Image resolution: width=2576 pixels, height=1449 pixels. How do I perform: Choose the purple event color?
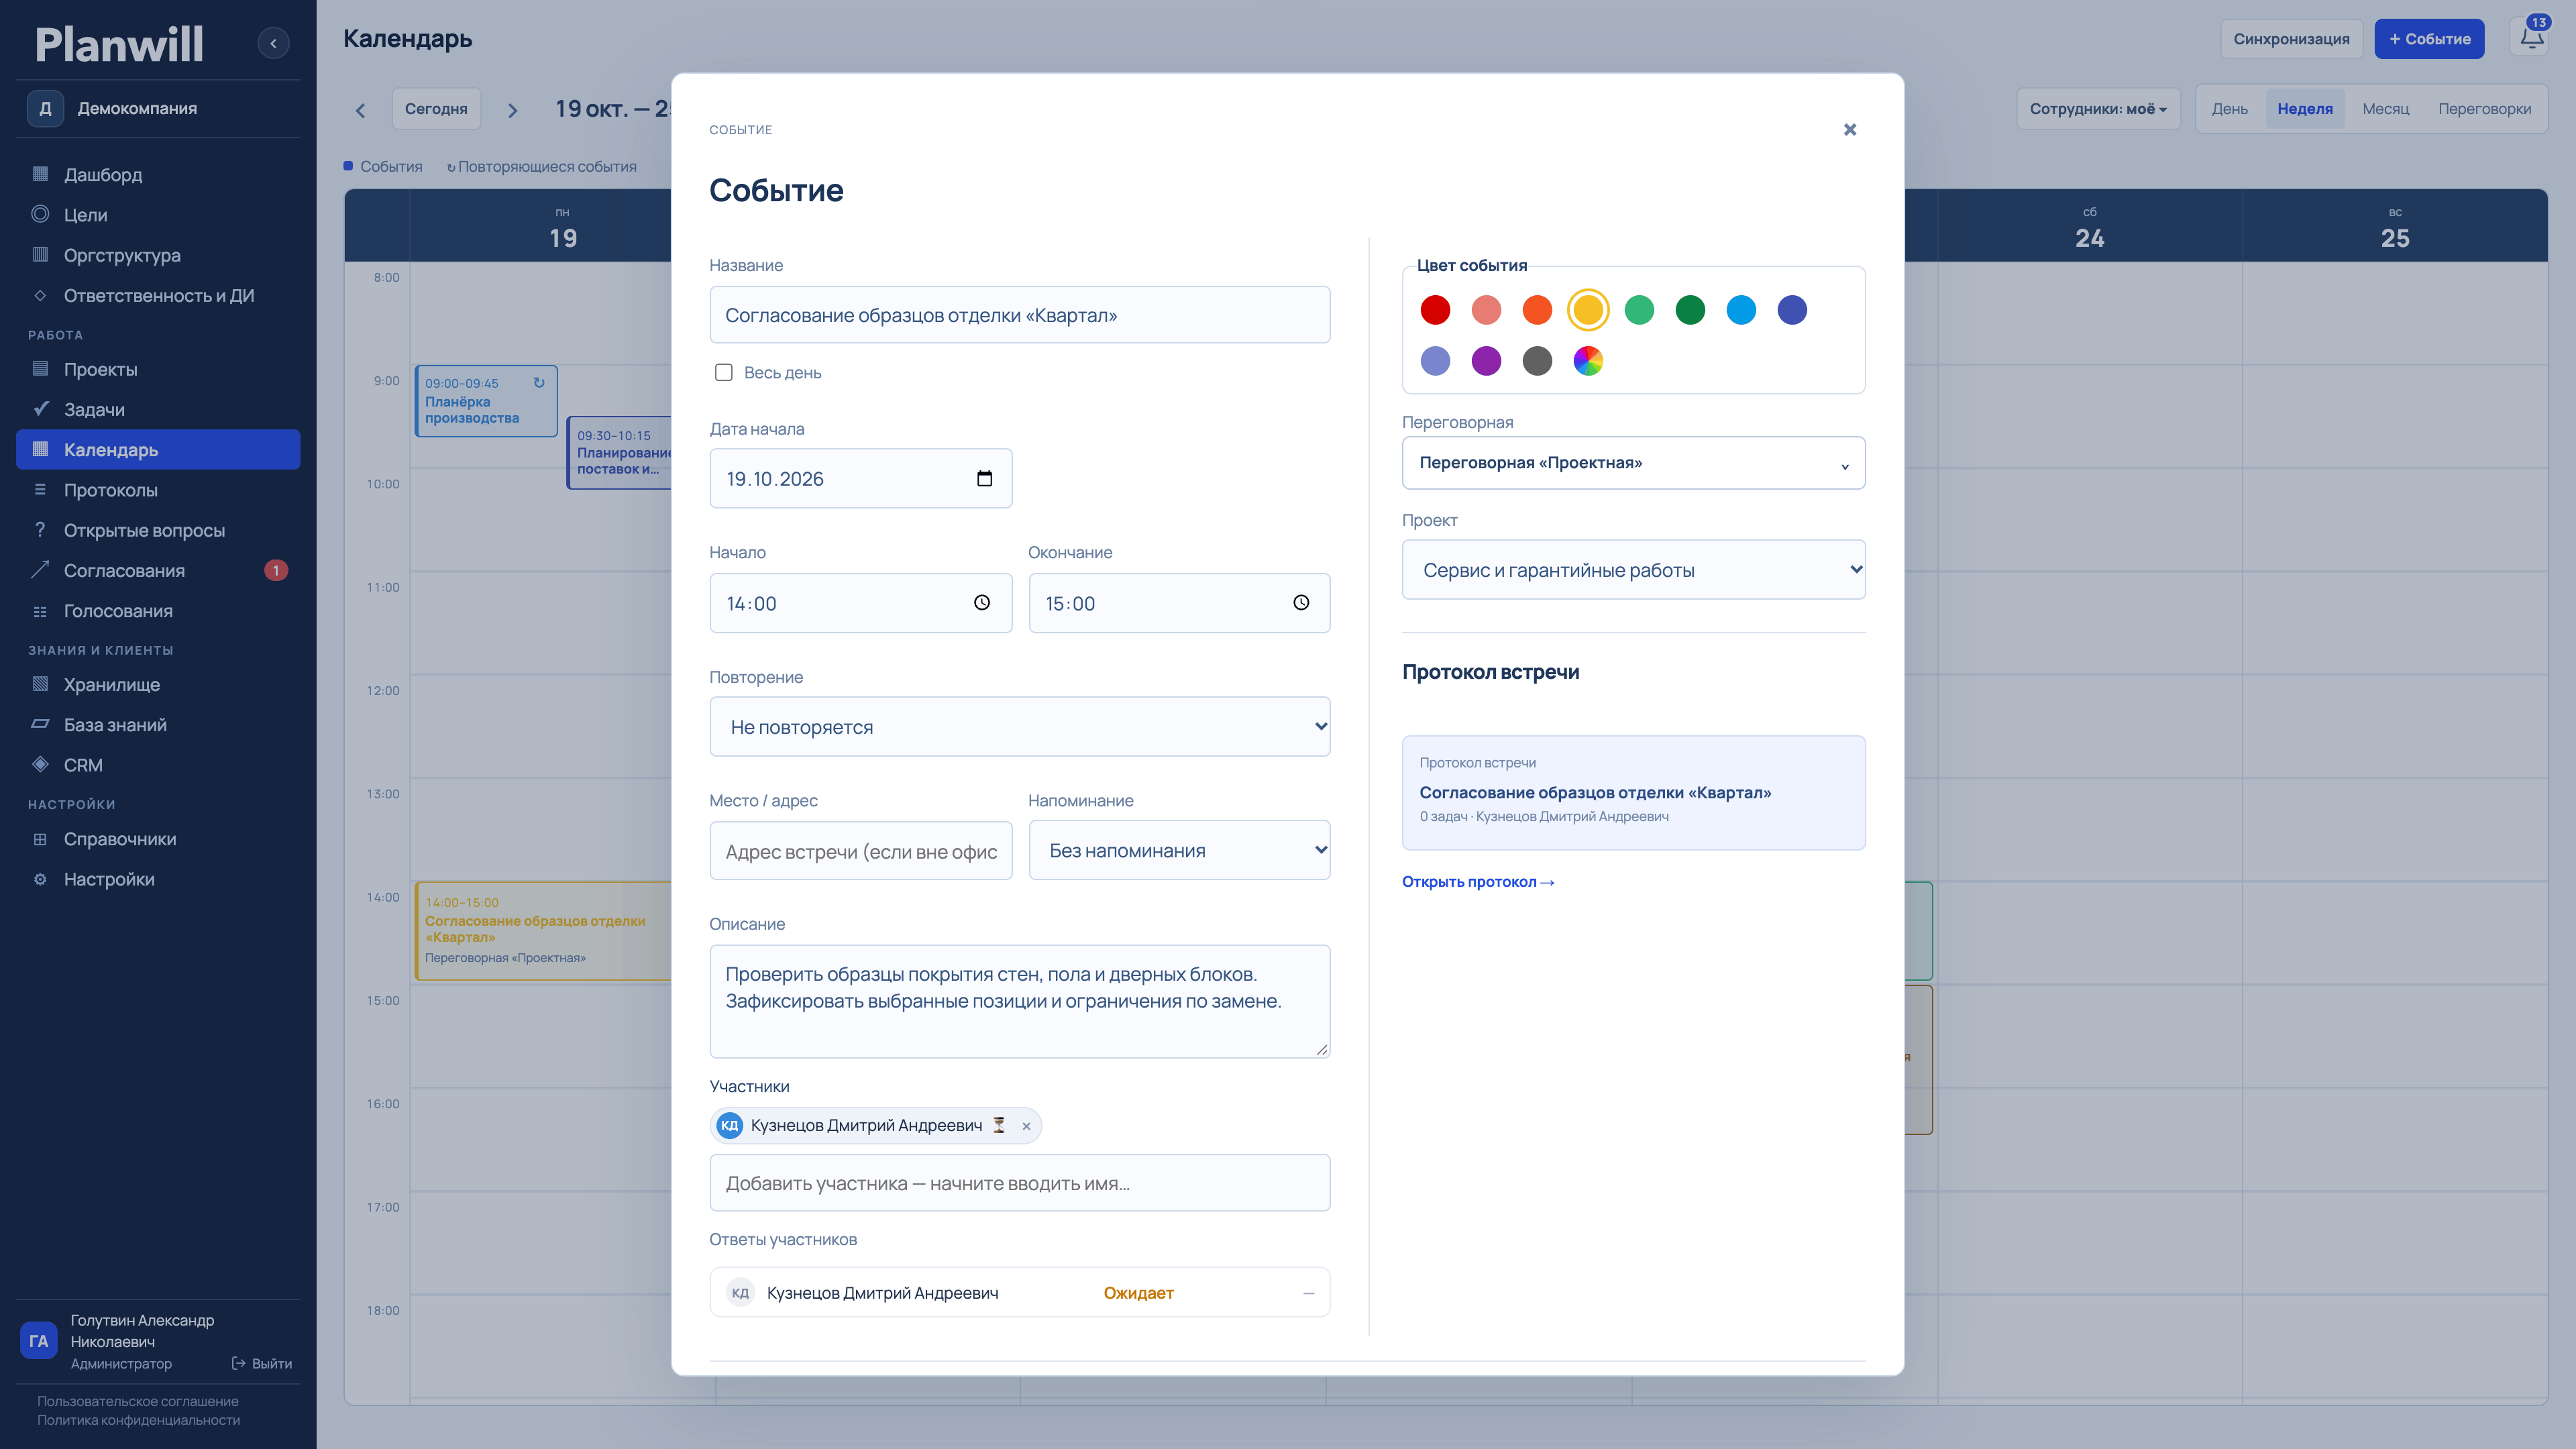point(1486,361)
